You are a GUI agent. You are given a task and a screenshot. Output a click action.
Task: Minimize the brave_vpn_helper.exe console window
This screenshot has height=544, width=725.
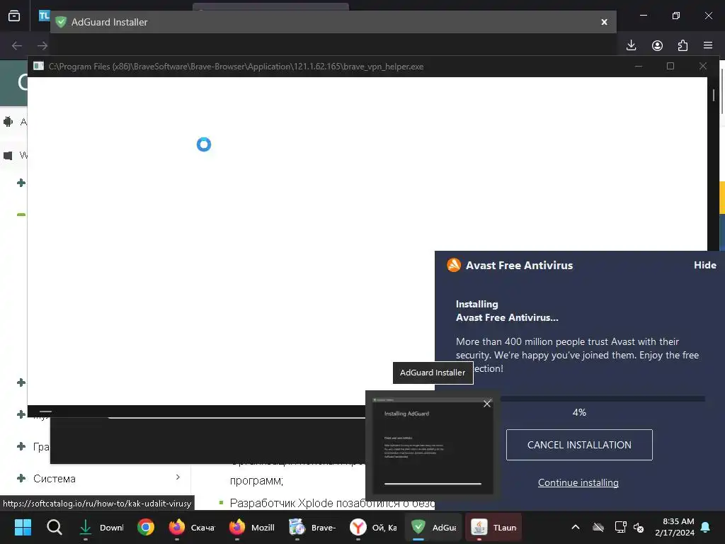[639, 66]
